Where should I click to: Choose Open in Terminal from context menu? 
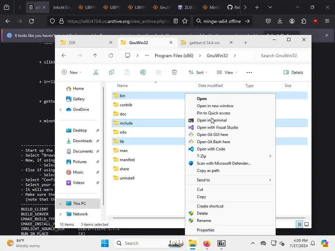(230, 120)
